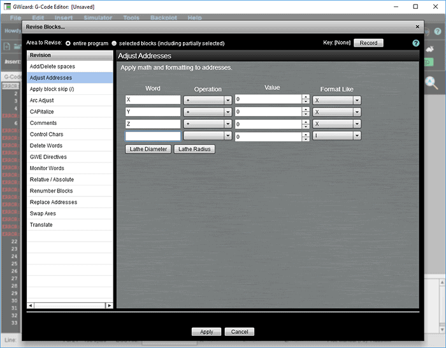The image size is (446, 348).
Task: Click the GWizard application icon in title bar
Action: 7,6
